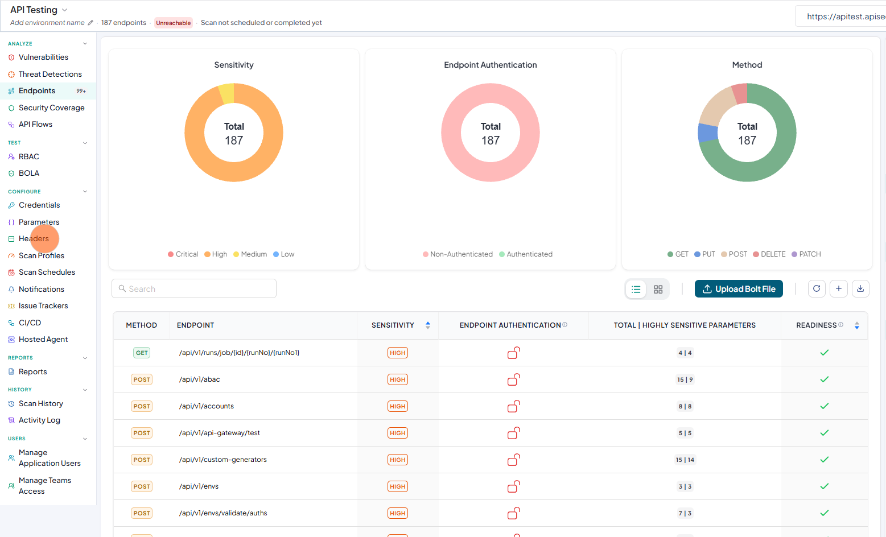Open Vulnerabilities in the sidebar
The height and width of the screenshot is (537, 886).
43,57
